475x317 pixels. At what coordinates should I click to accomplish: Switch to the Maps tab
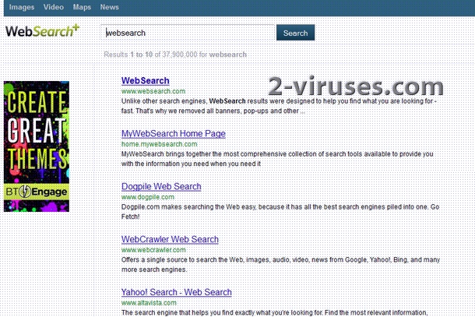point(82,7)
